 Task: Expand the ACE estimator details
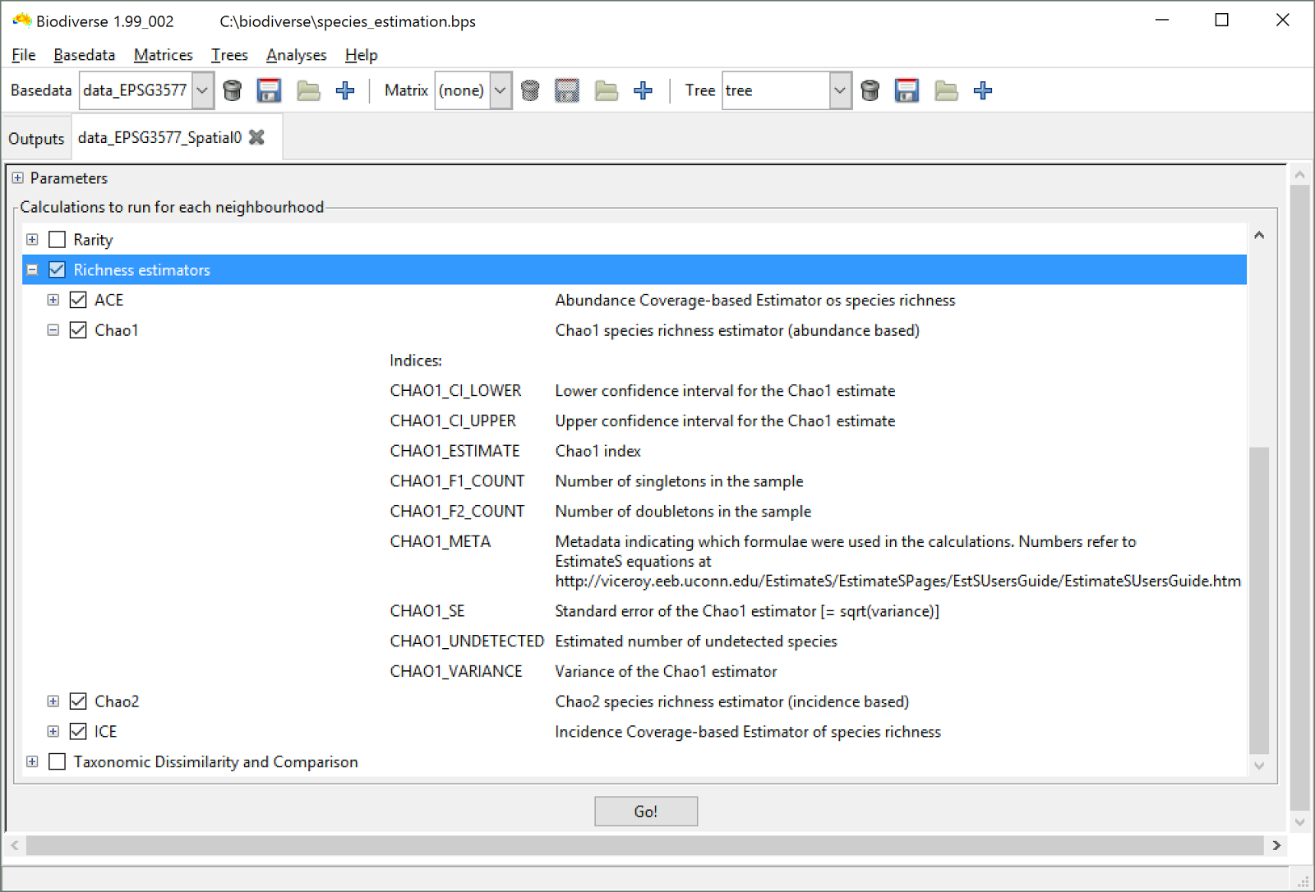pos(53,300)
